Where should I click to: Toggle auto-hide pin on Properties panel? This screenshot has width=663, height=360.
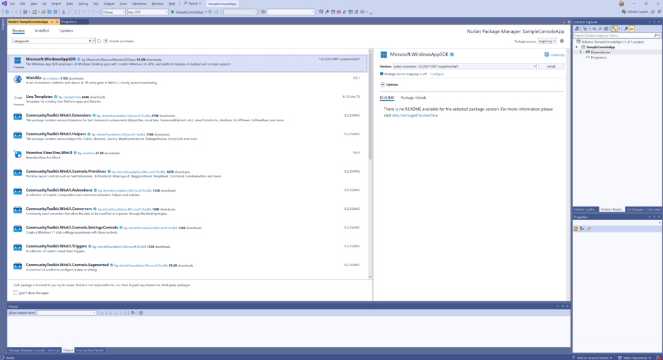654,217
